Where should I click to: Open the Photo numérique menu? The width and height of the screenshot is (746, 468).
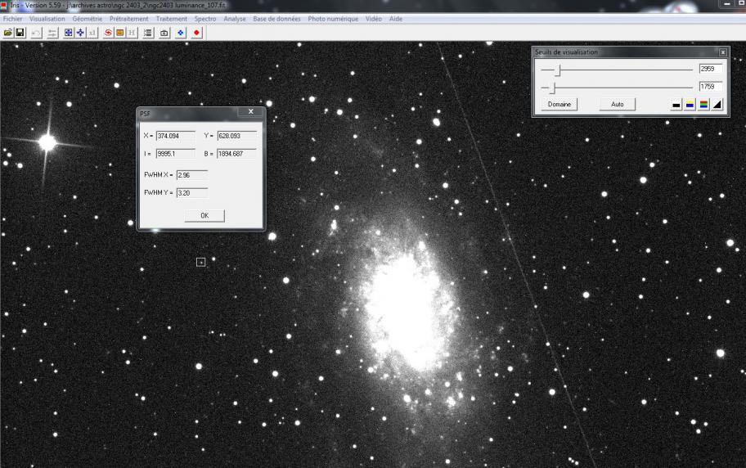click(x=333, y=19)
